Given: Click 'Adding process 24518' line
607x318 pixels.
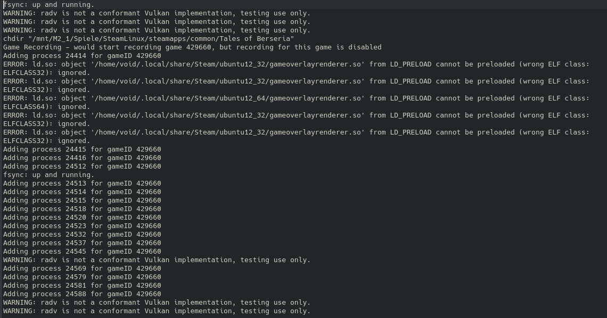Looking at the screenshot, I should tap(82, 209).
